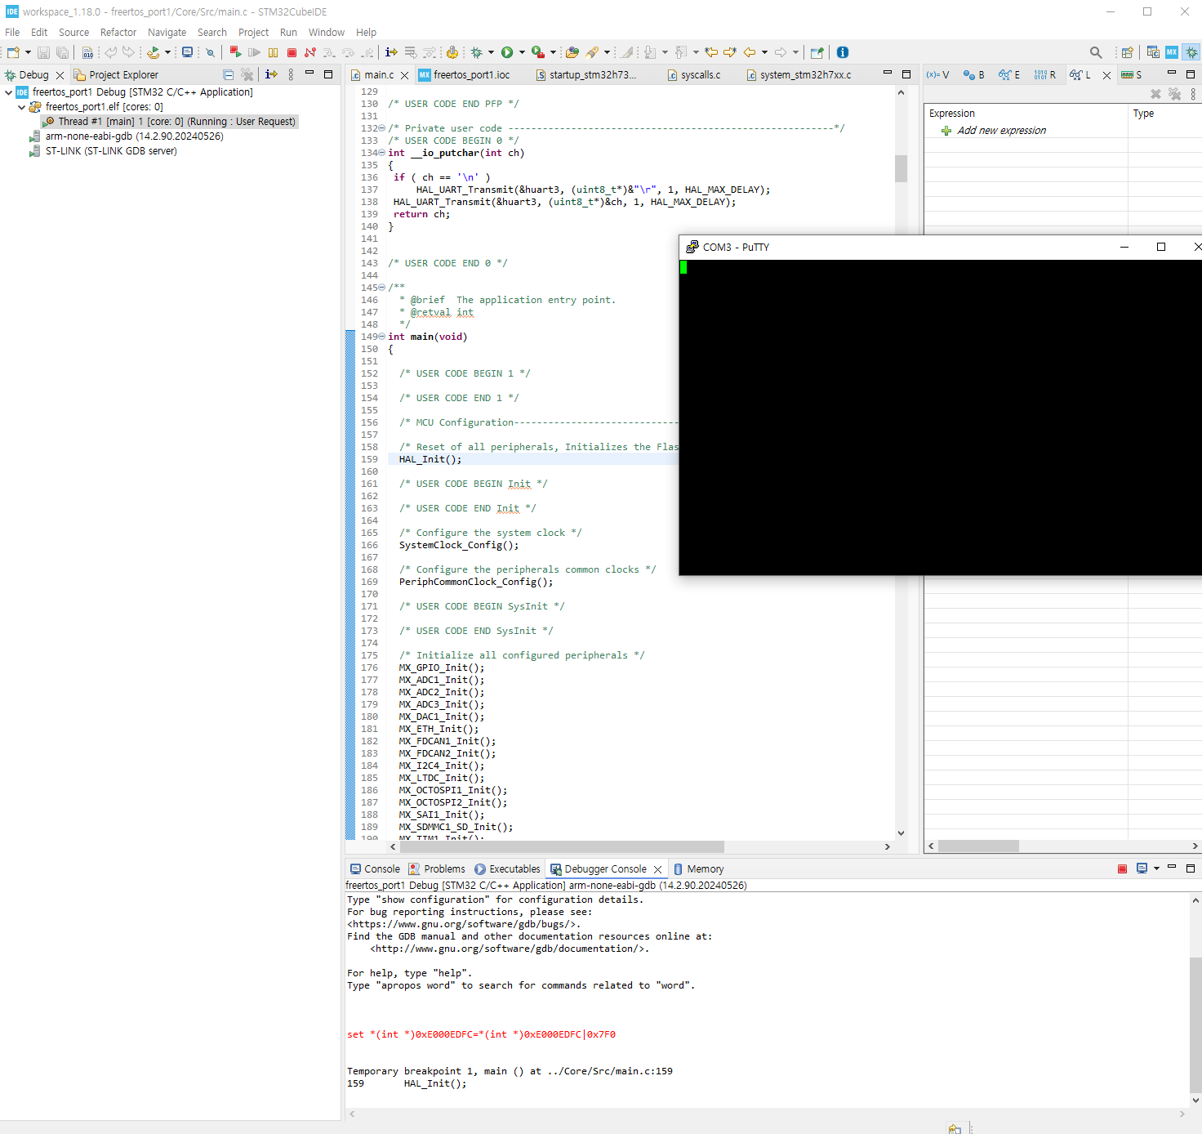The image size is (1202, 1134).
Task: Terminate from Debugger Console red square
Action: [1123, 869]
